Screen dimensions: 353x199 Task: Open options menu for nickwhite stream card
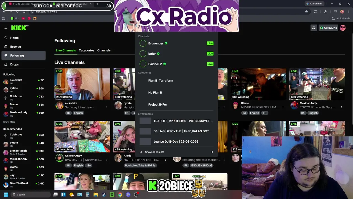[x=107, y=107]
